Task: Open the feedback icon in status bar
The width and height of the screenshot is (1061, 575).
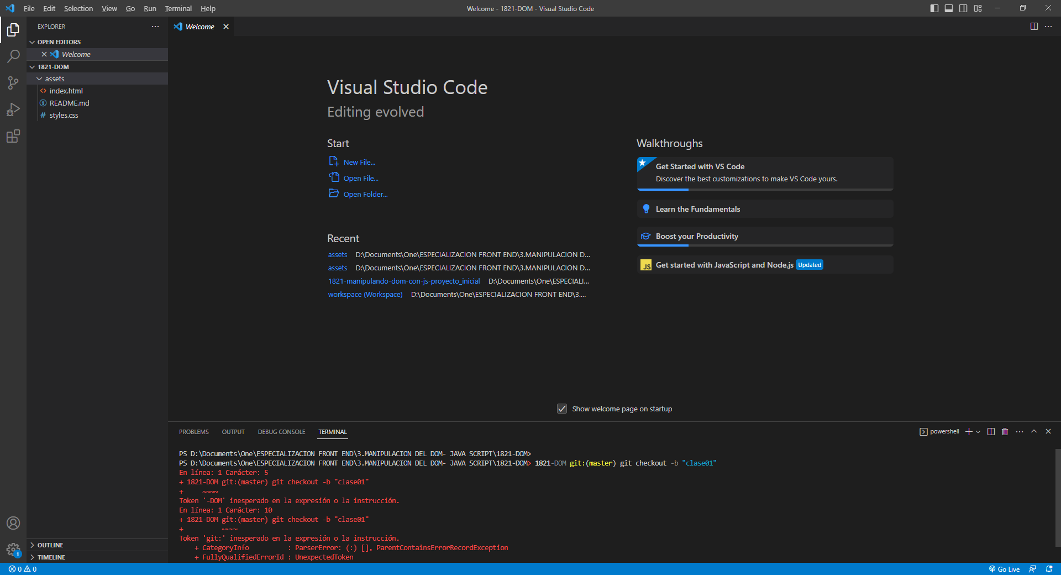Action: (1032, 569)
